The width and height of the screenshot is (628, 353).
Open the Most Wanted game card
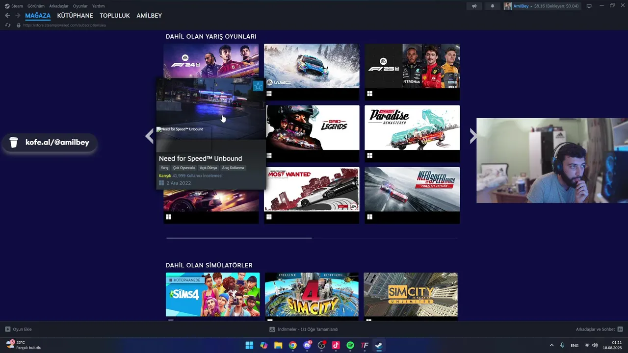pyautogui.click(x=312, y=189)
